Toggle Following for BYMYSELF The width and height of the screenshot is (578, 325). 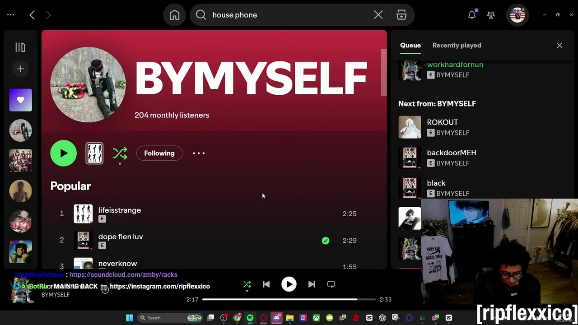[159, 153]
